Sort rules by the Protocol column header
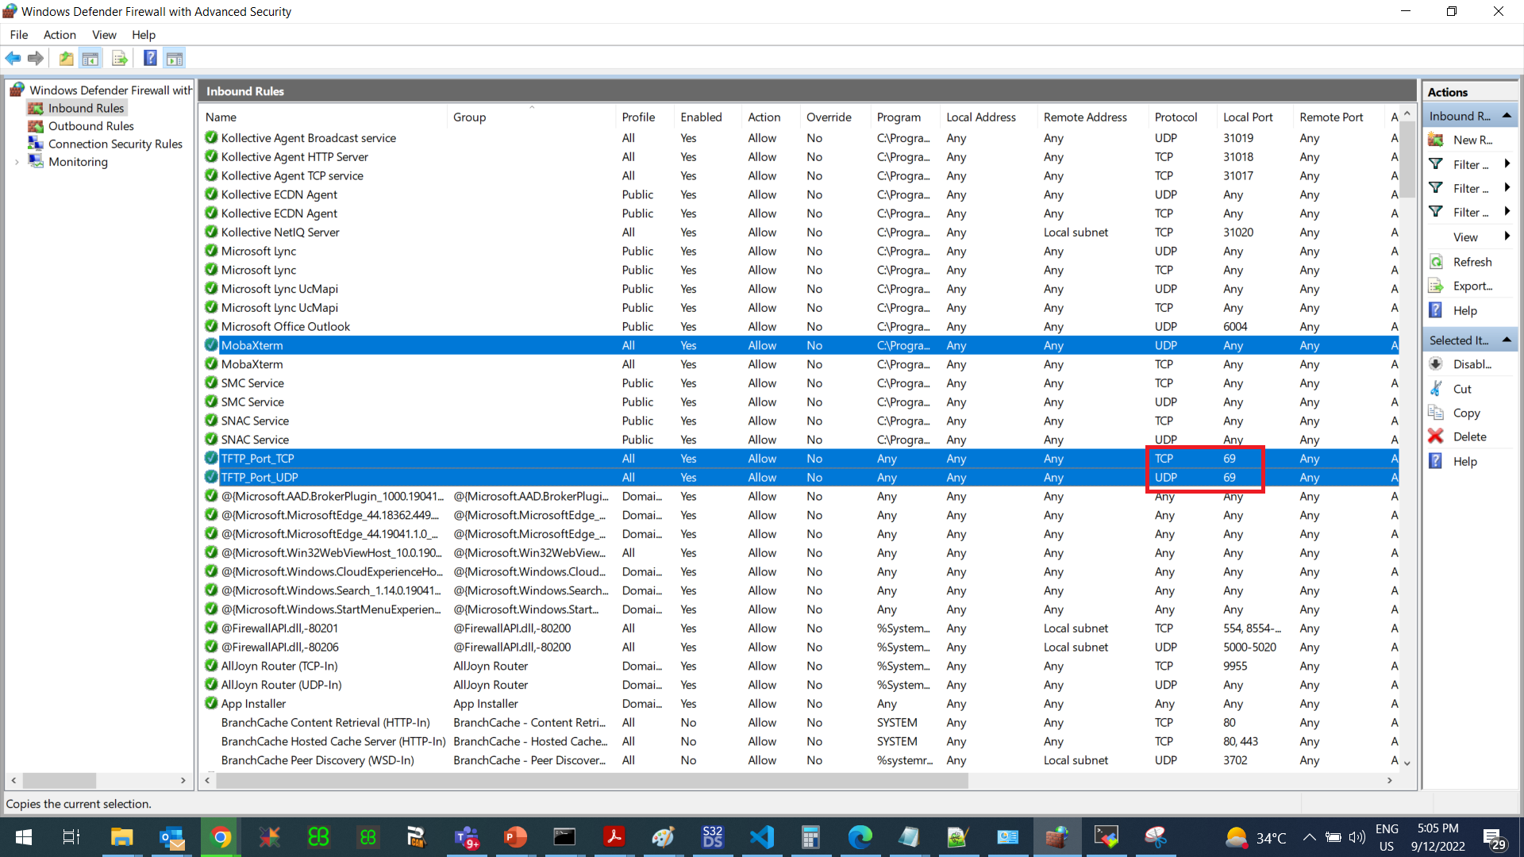Viewport: 1524px width, 857px height. 1182,117
